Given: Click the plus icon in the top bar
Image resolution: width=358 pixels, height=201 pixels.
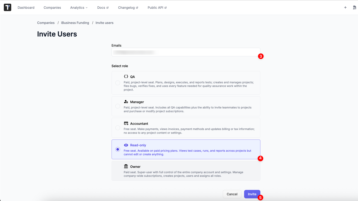Looking at the screenshot, I should 345,8.
